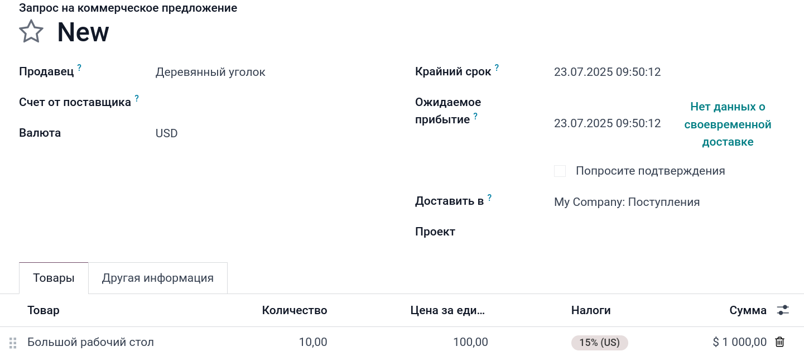Mark the request as favorite with star
The image size is (804, 356).
(x=31, y=32)
